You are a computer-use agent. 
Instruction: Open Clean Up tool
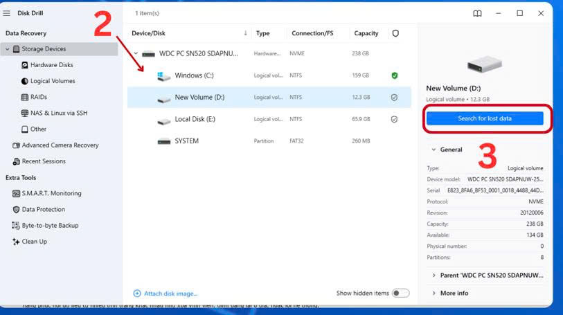pyautogui.click(x=35, y=242)
